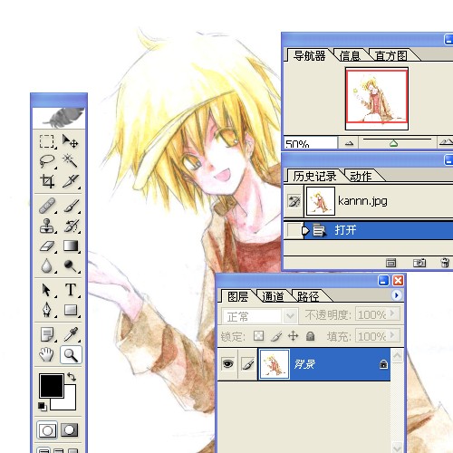Screen dimensions: 453x453
Task: Switch to the 通道 tab
Action: point(273,296)
